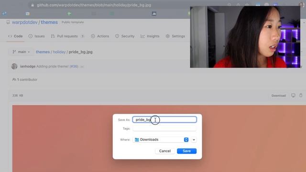Go to holiday breadcrumb link
Image resolution: width=306 pixels, height=172 pixels.
pyautogui.click(x=59, y=52)
